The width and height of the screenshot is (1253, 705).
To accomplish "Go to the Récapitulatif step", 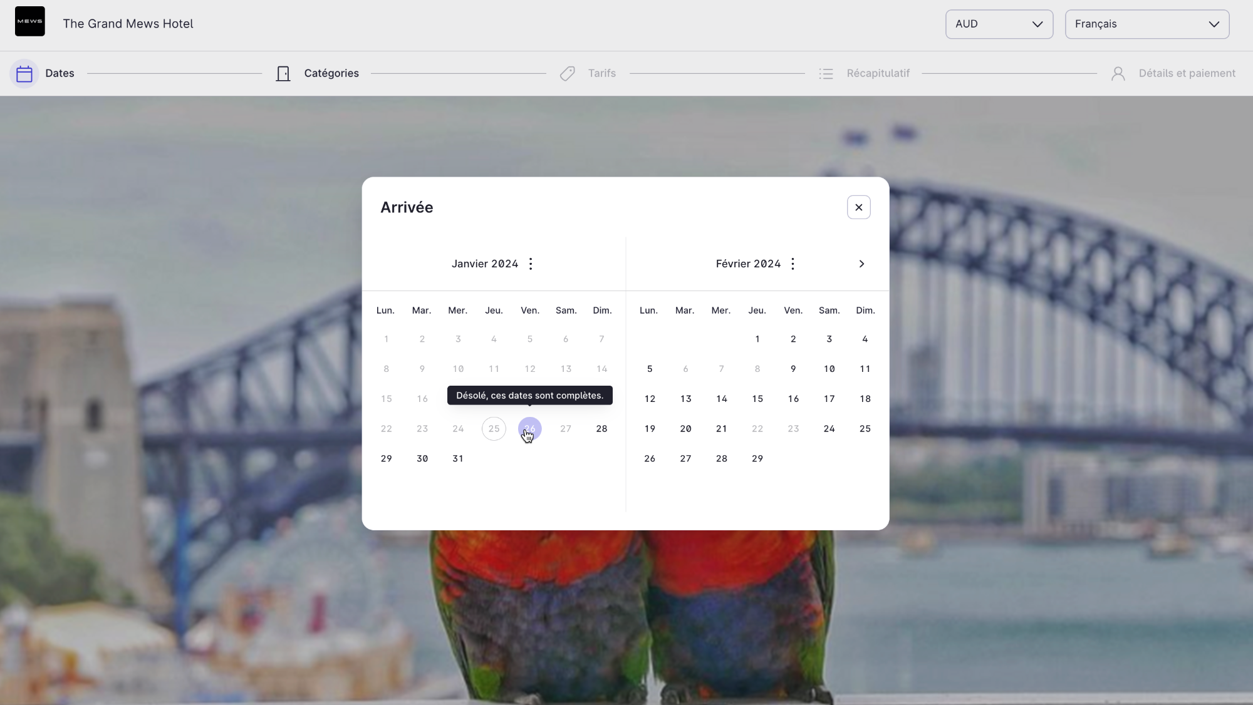I will (878, 73).
